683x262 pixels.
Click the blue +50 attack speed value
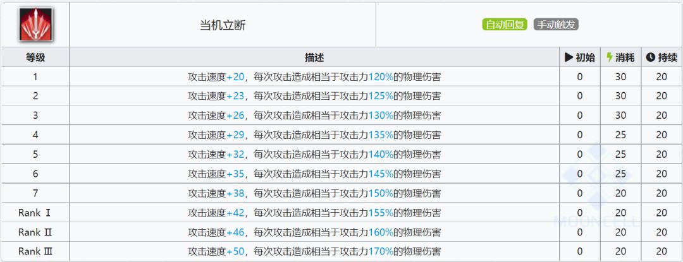[x=235, y=251]
